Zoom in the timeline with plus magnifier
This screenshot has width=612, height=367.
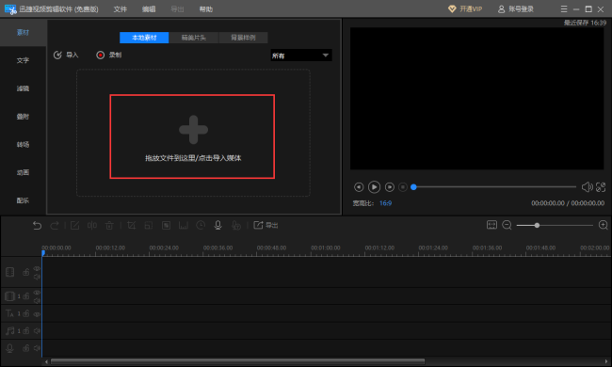pos(603,225)
